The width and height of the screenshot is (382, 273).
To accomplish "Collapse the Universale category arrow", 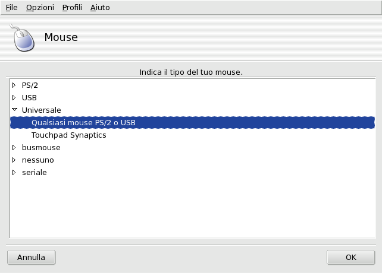I will point(14,110).
